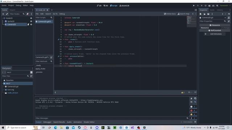This screenshot has height=130, width=232.
Task: Open documentation icon beside Camera2D.gd selector
Action: tap(229, 18)
